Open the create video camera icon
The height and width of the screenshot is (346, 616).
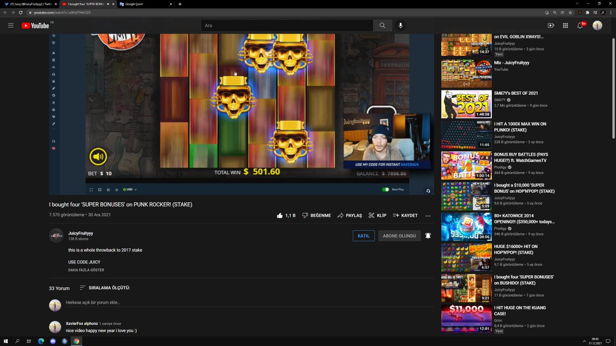point(551,25)
